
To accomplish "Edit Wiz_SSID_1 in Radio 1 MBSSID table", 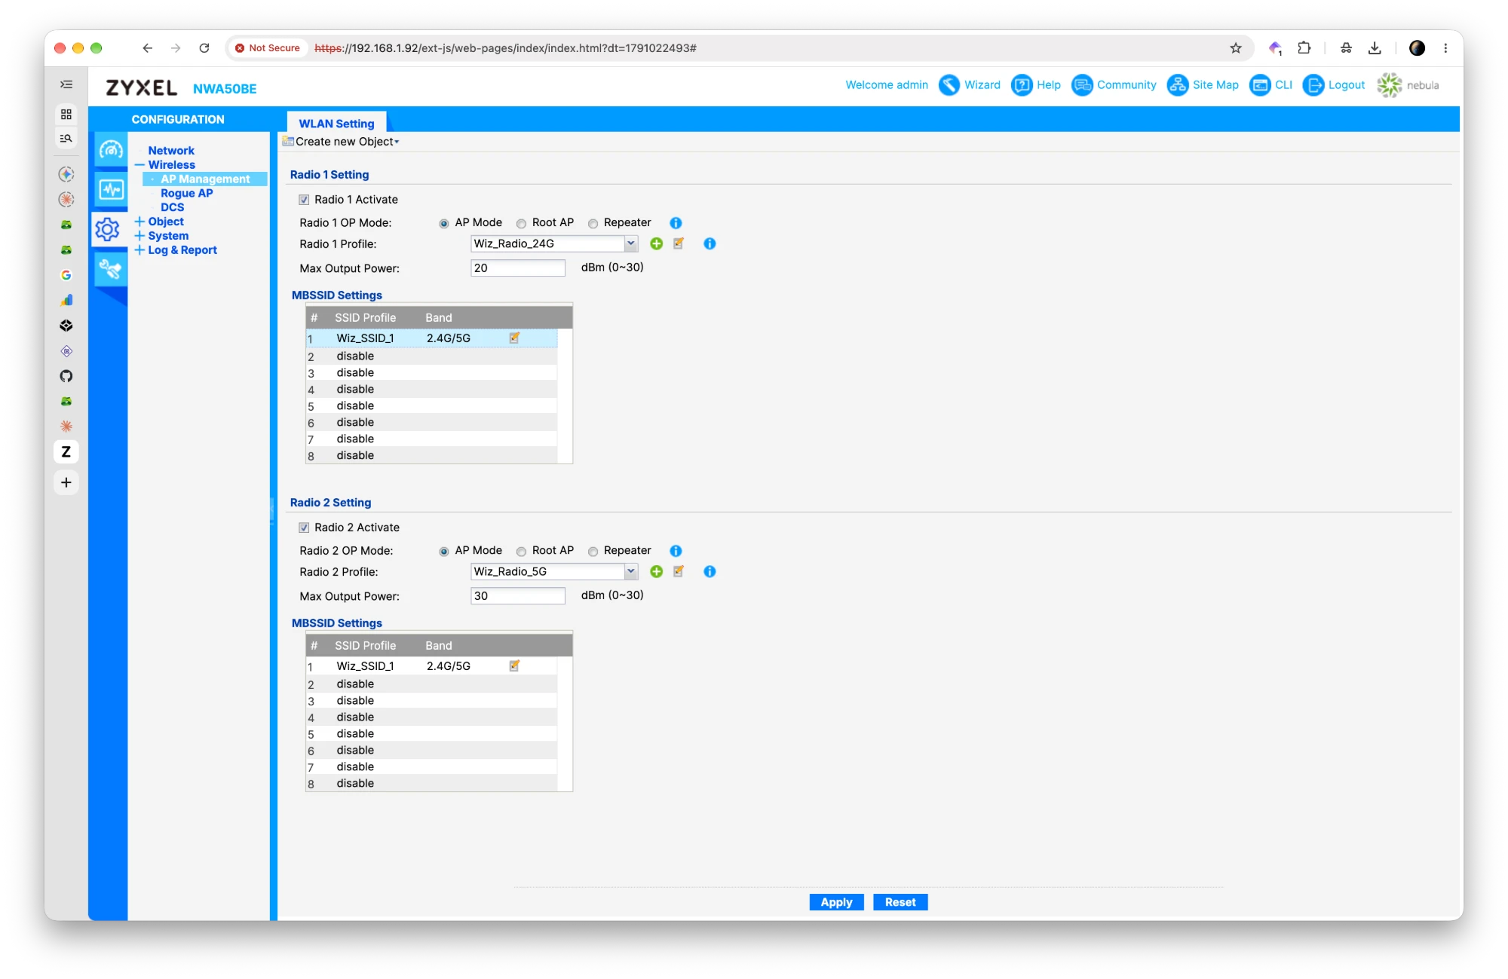I will pos(514,338).
